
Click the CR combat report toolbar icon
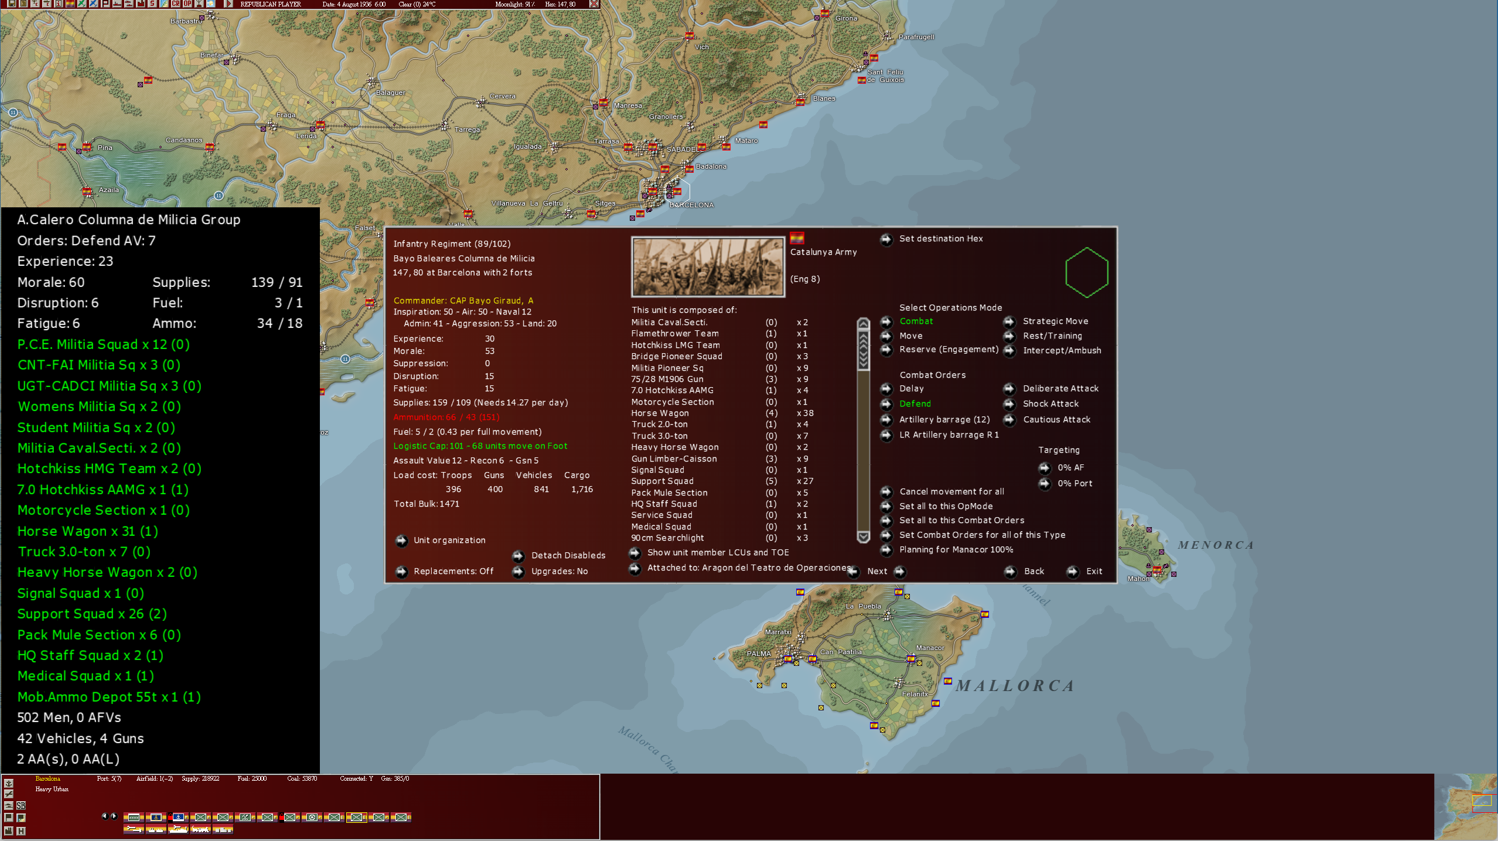pyautogui.click(x=176, y=4)
